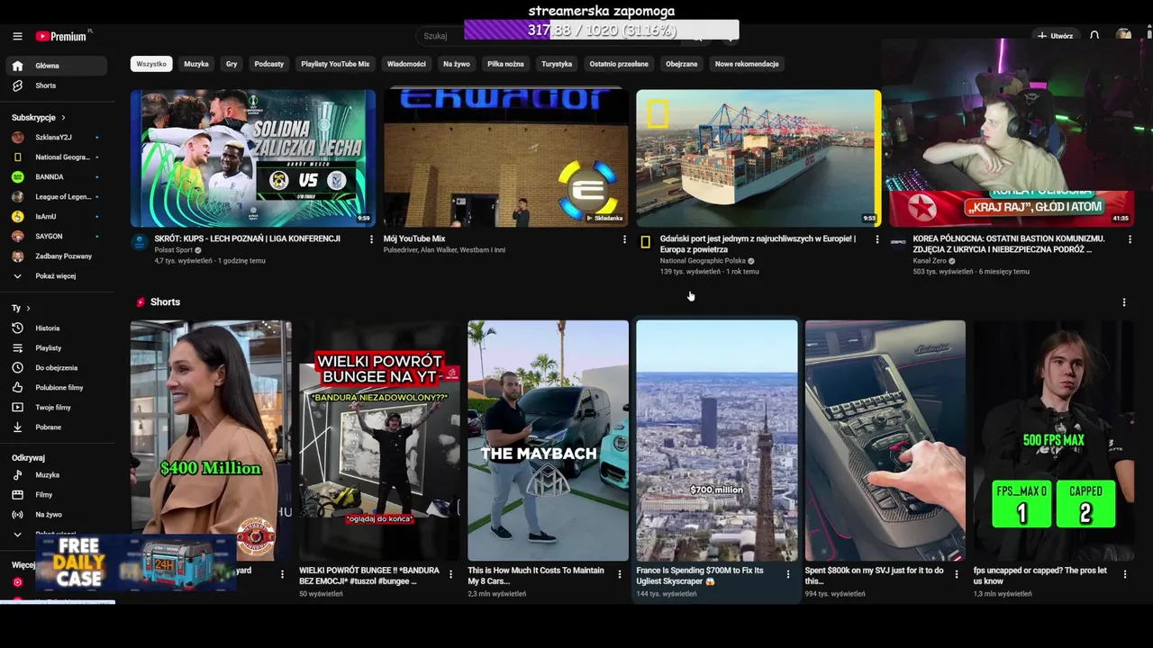Open Gdański port video thumbnail
The width and height of the screenshot is (1153, 648).
pyautogui.click(x=758, y=157)
